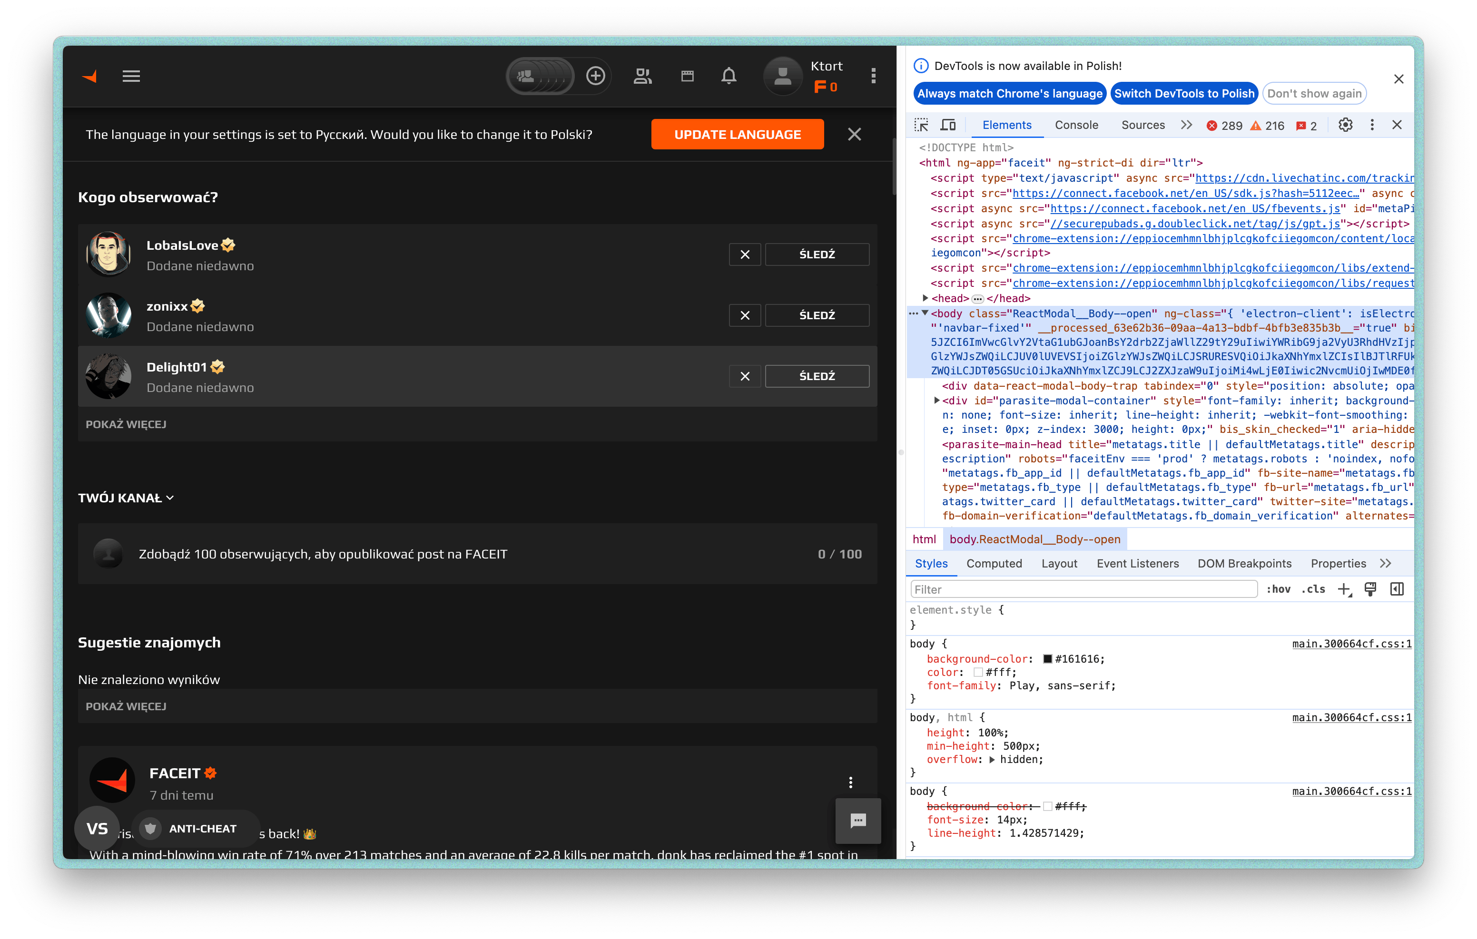Expand the parasite-modal-container div
The height and width of the screenshot is (939, 1477).
[x=936, y=401]
